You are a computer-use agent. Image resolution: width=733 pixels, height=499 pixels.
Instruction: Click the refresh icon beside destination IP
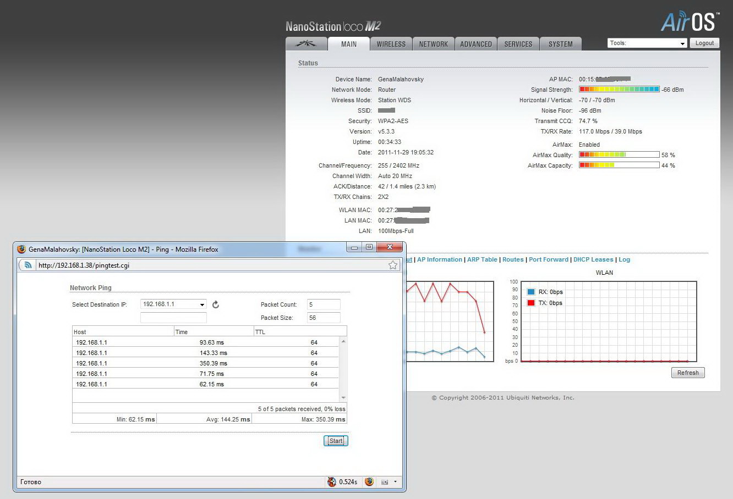[216, 304]
